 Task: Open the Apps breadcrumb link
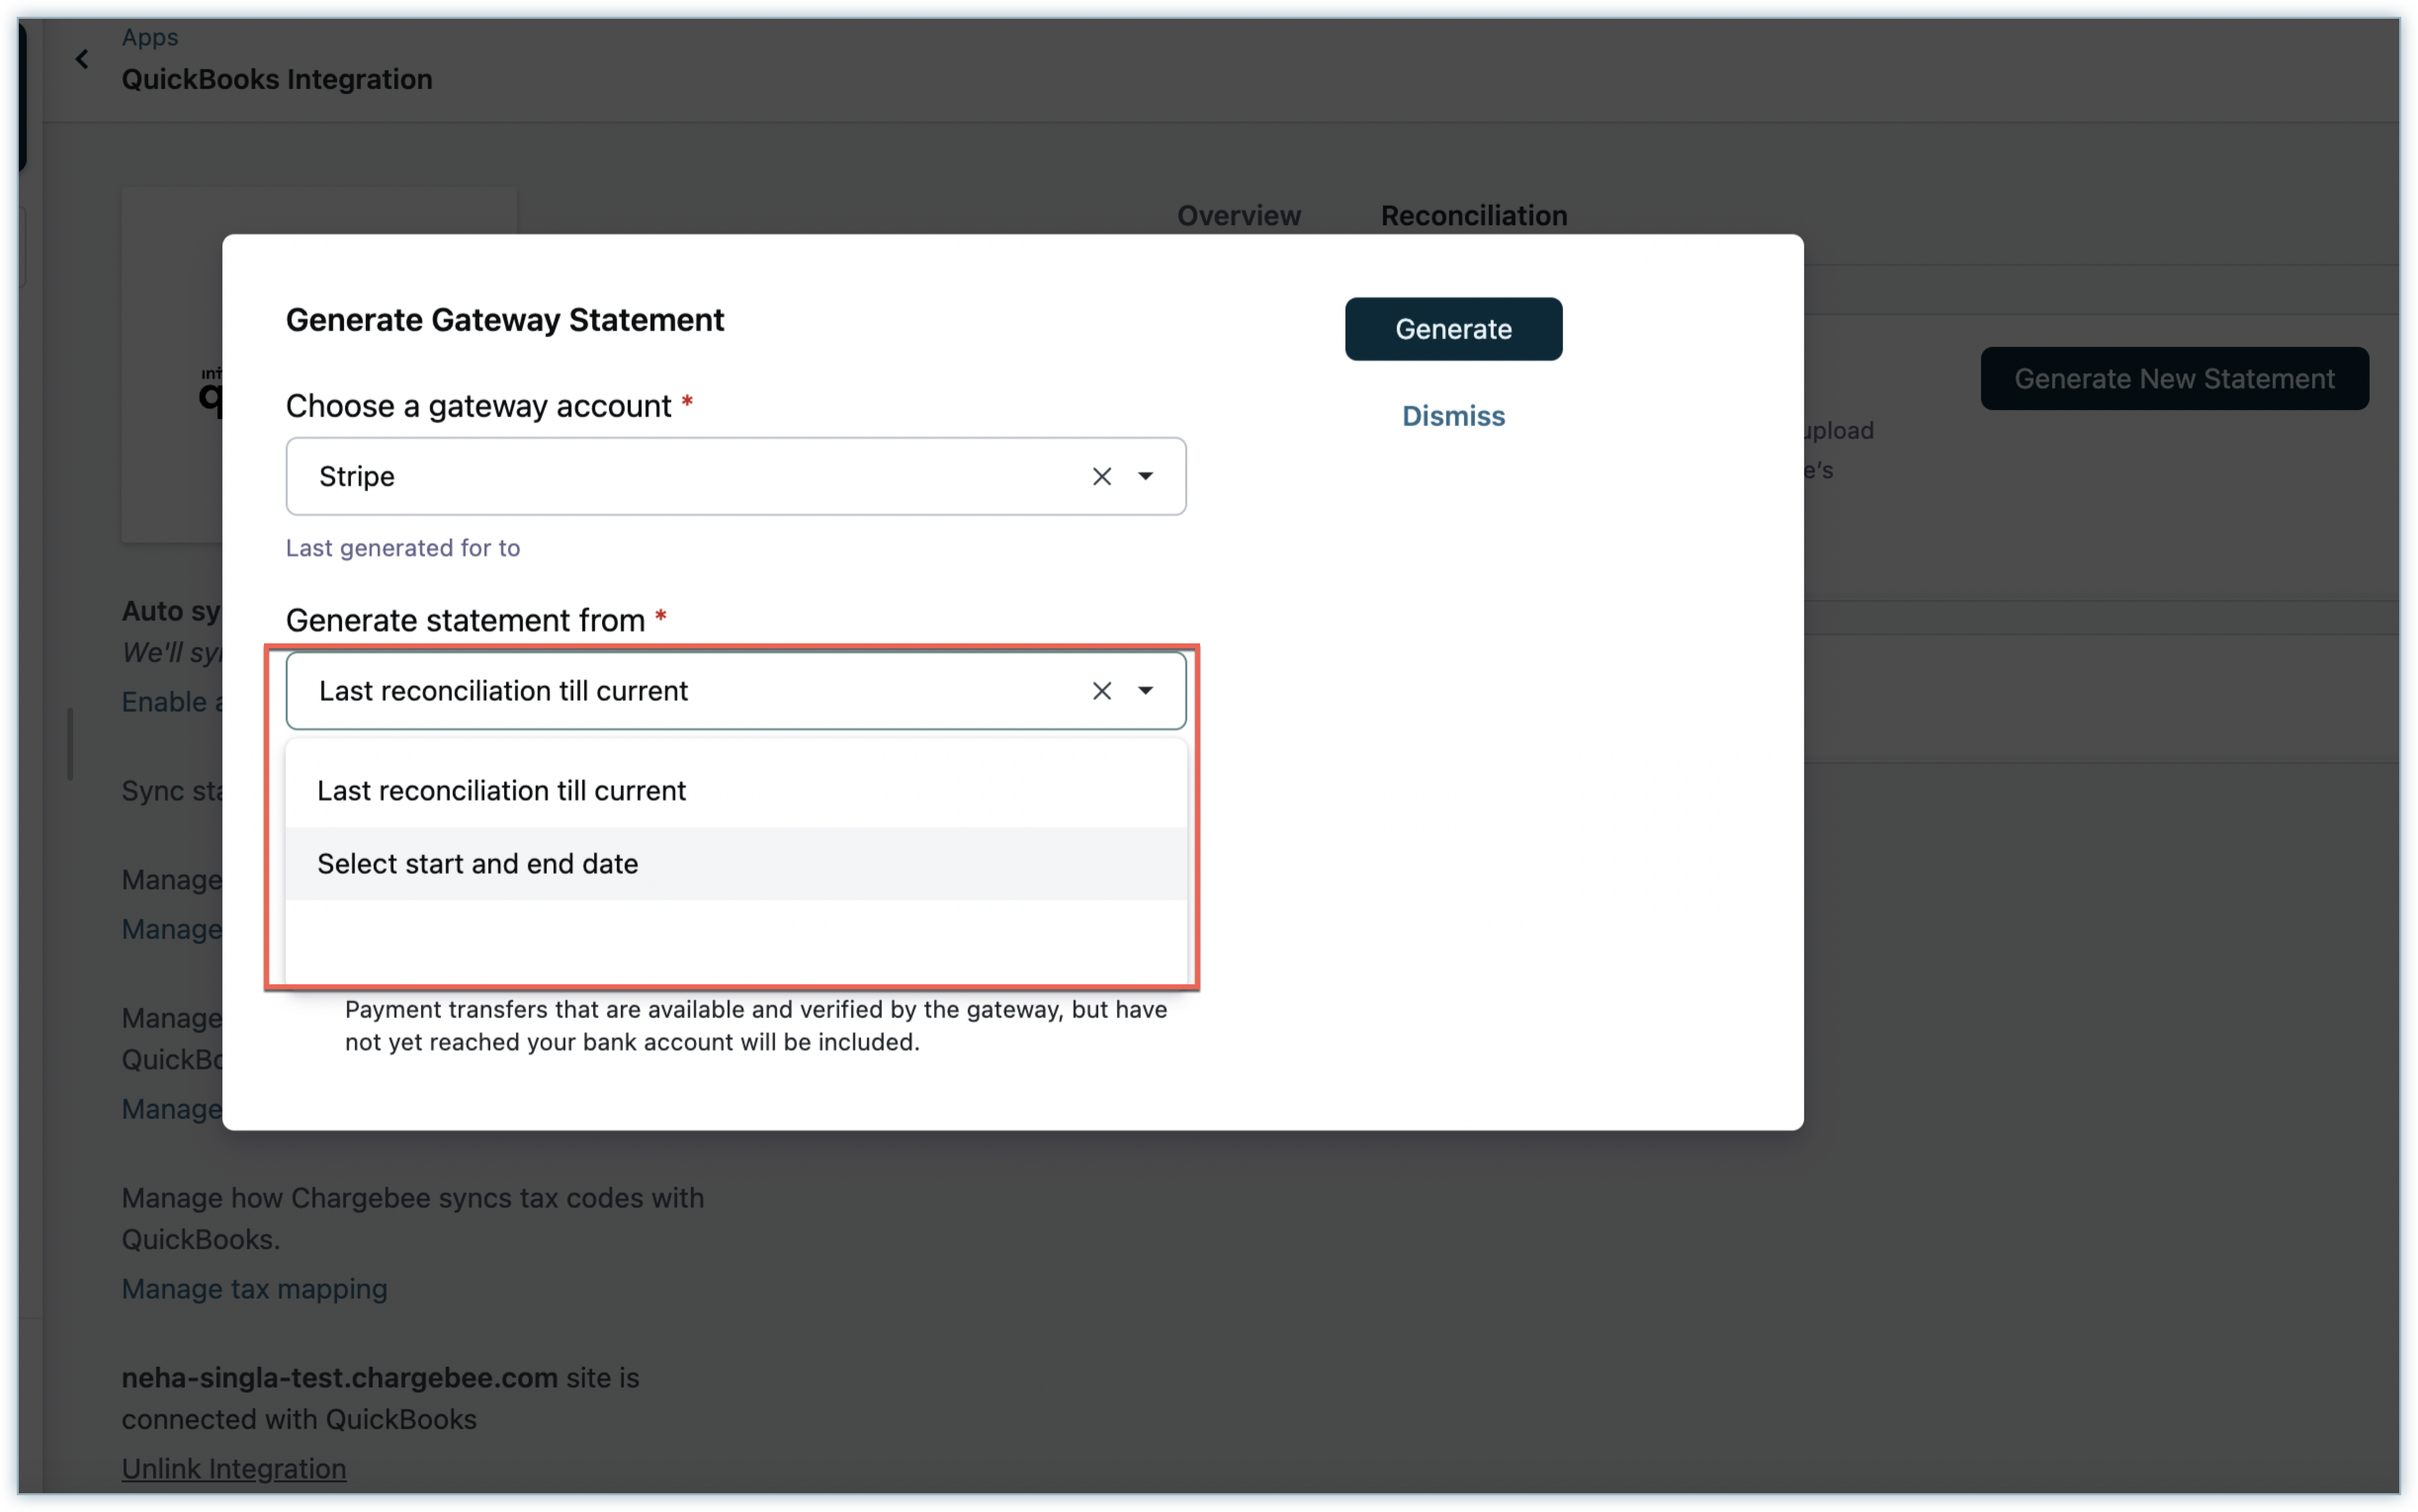[x=150, y=37]
